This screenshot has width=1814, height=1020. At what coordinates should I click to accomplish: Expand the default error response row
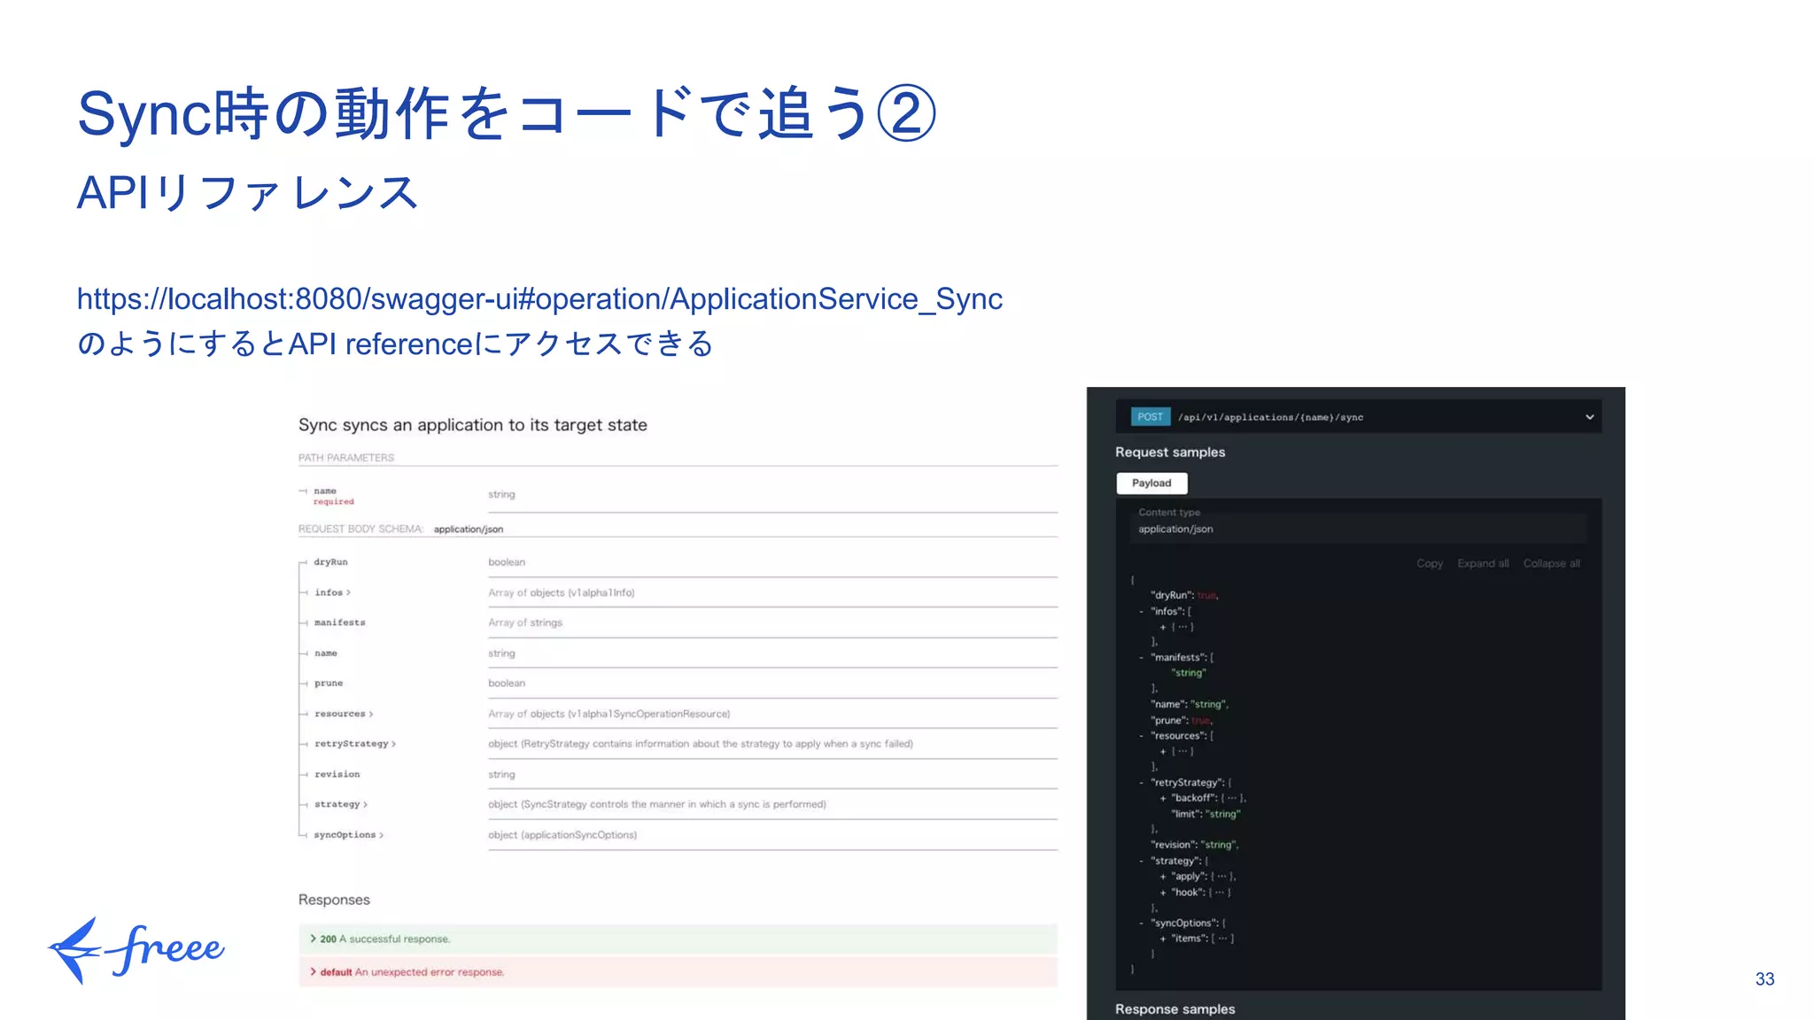[678, 972]
